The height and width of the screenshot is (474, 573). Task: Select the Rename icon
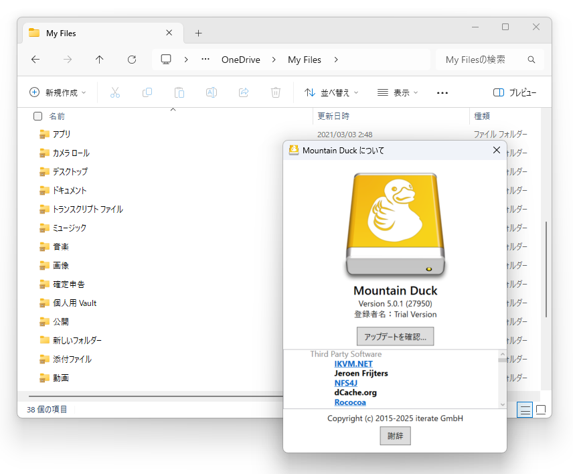(211, 93)
